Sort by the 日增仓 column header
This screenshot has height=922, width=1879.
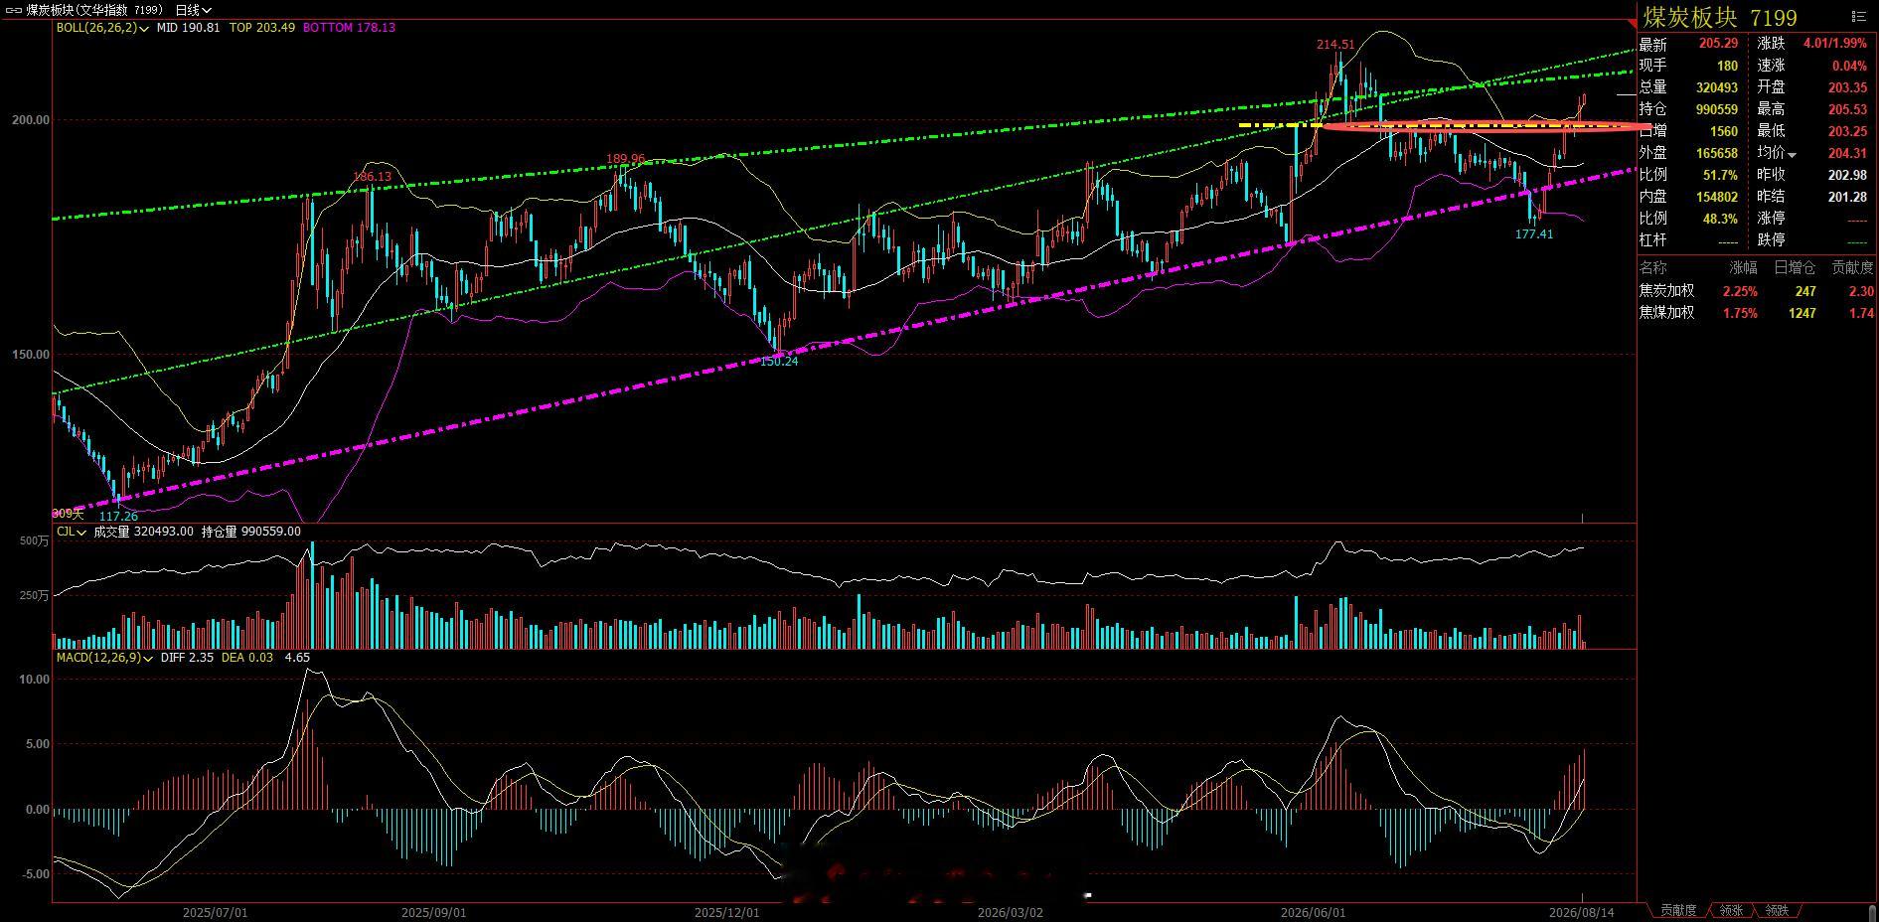click(1795, 267)
